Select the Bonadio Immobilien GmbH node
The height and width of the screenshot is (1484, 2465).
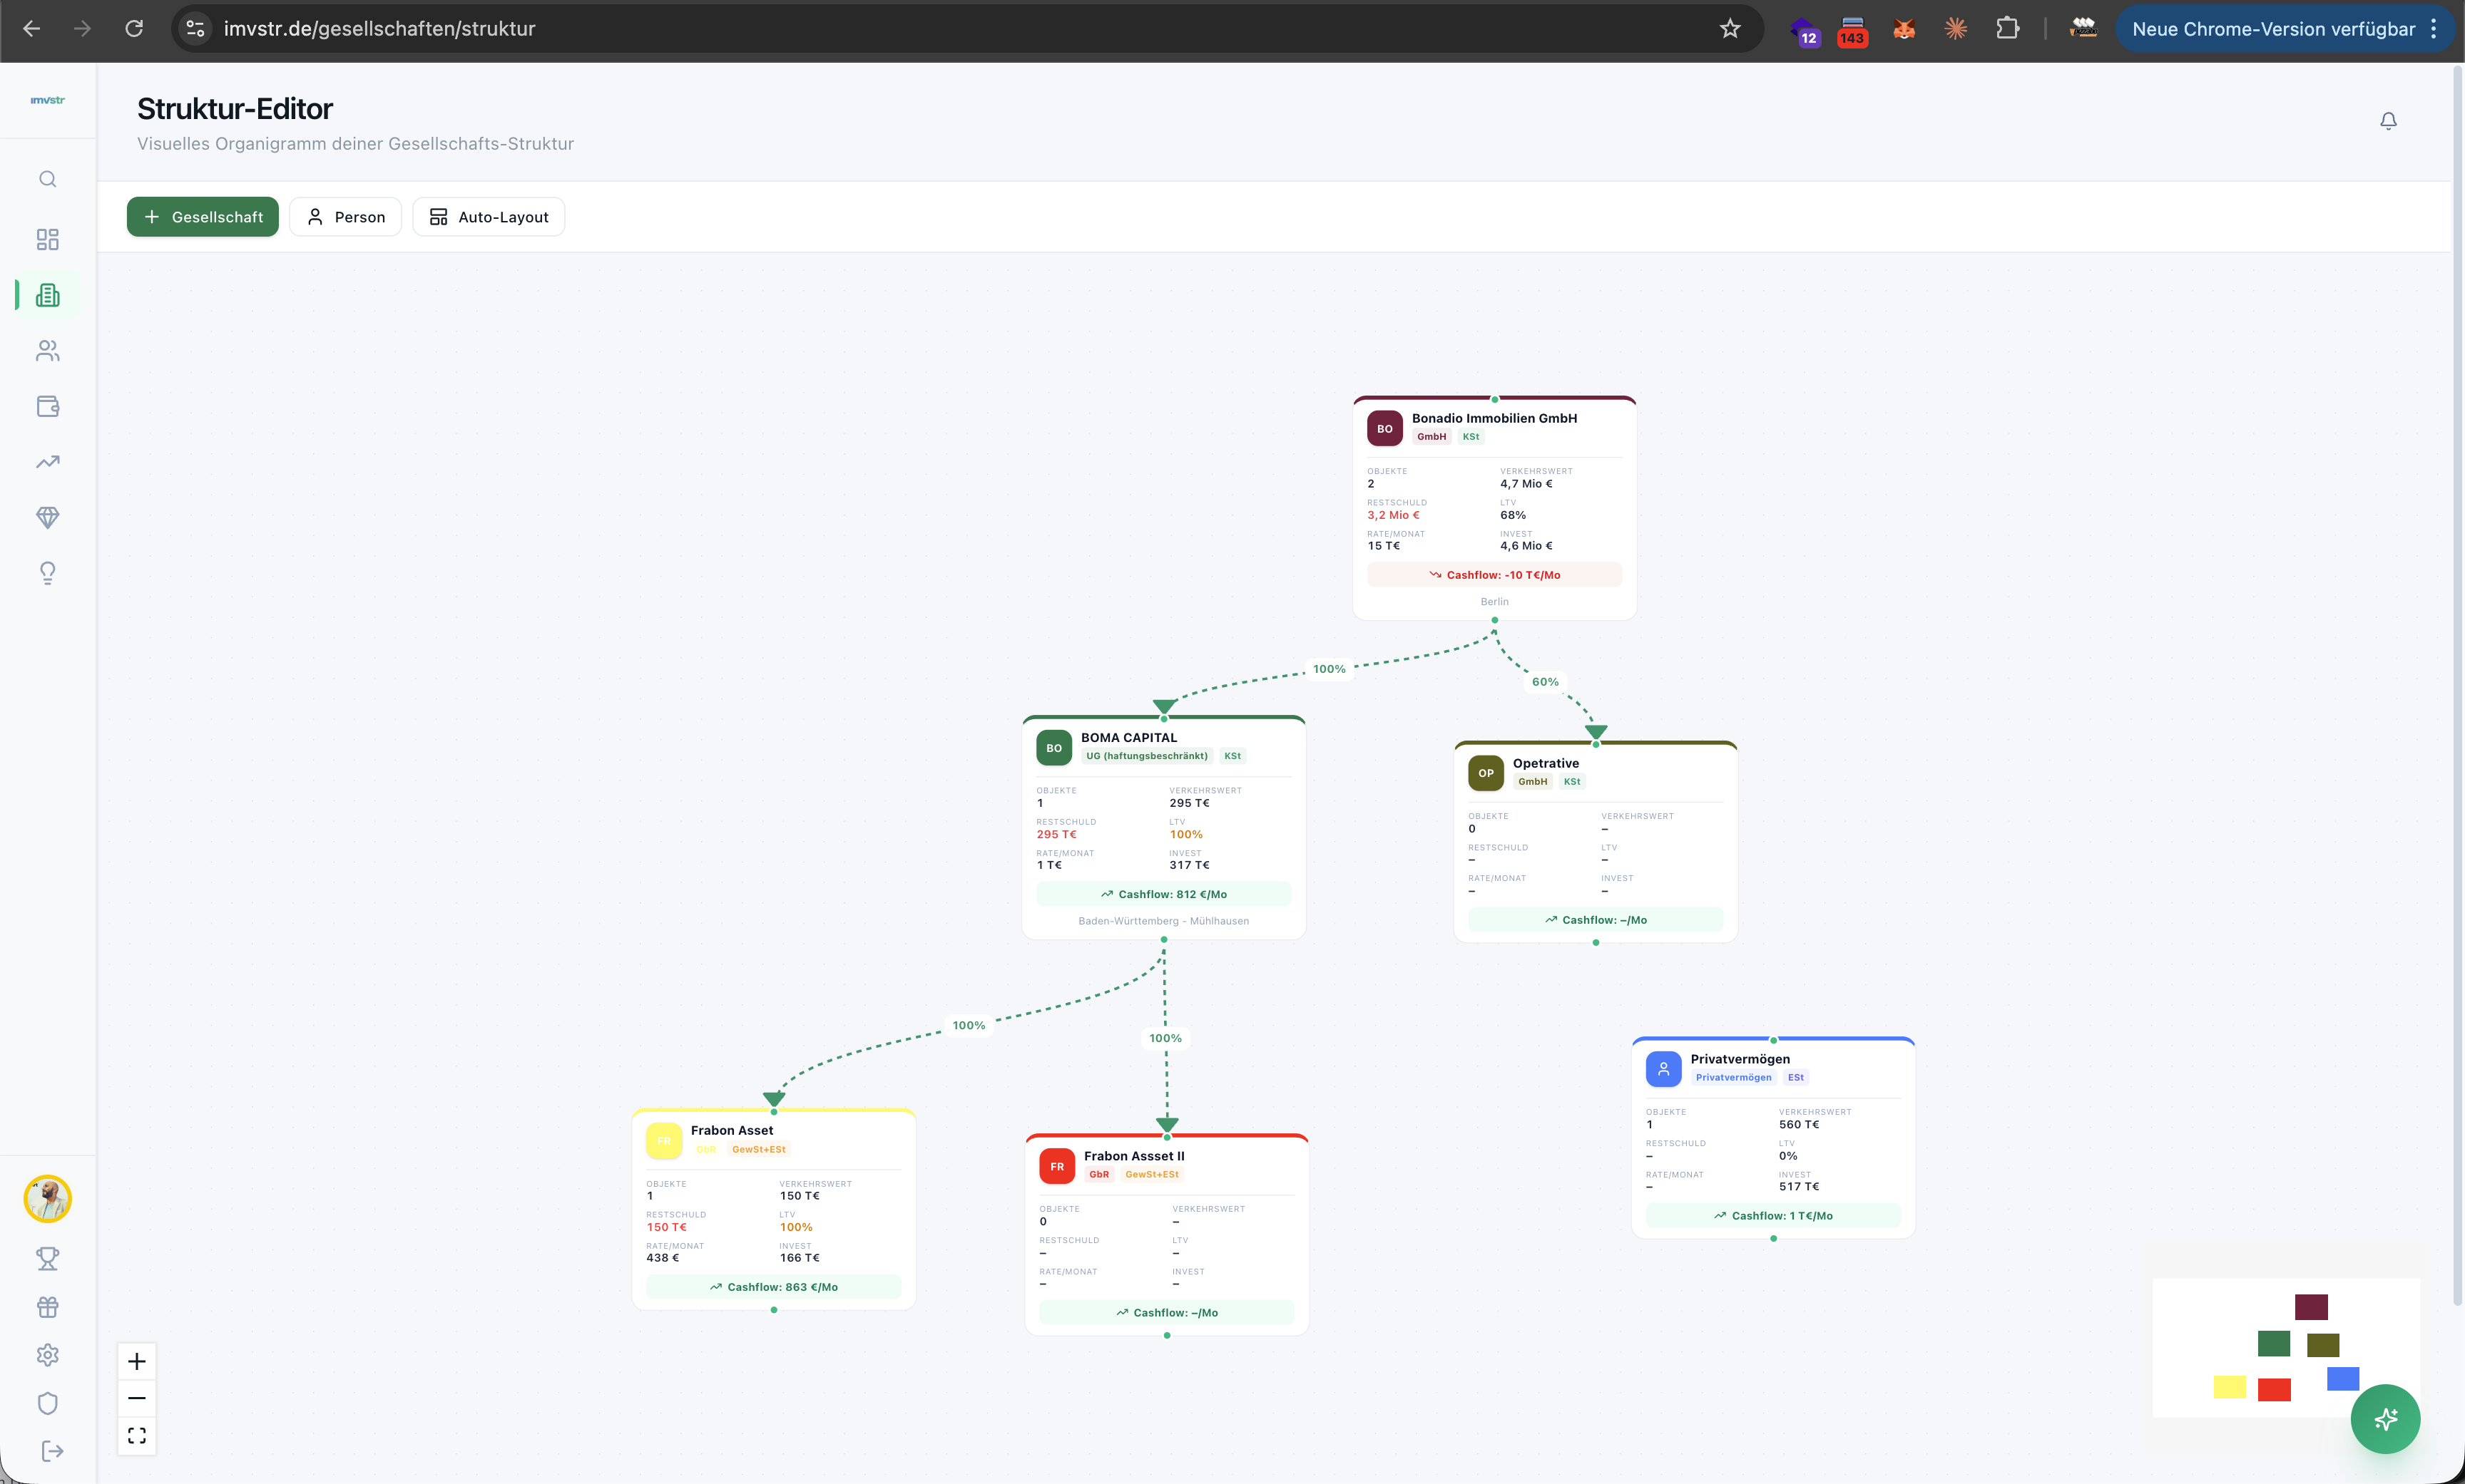tap(1494, 419)
